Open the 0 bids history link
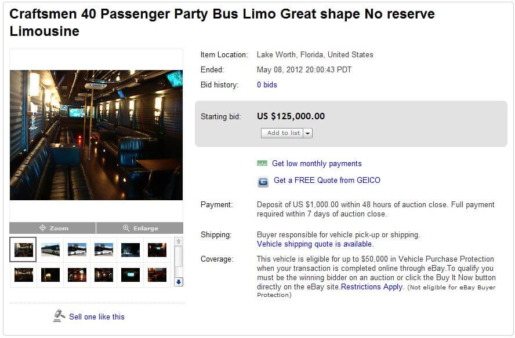This screenshot has height=338, width=515. (x=267, y=85)
